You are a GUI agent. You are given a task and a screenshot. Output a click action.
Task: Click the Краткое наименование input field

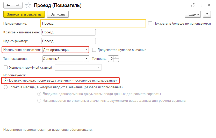tap(68, 32)
